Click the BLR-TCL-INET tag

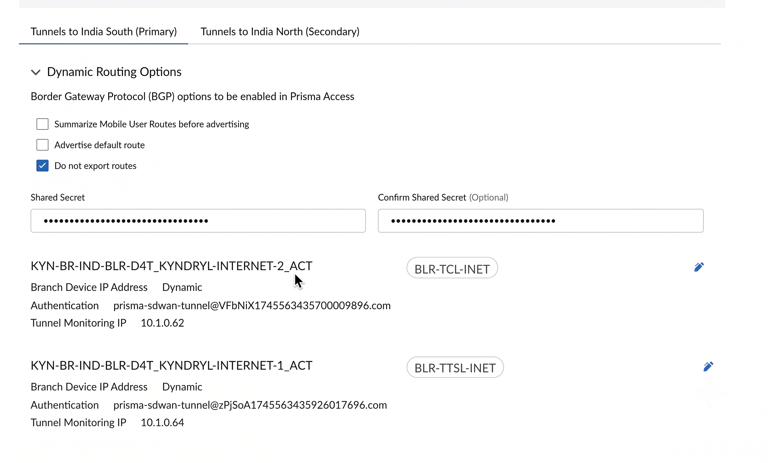(x=452, y=268)
